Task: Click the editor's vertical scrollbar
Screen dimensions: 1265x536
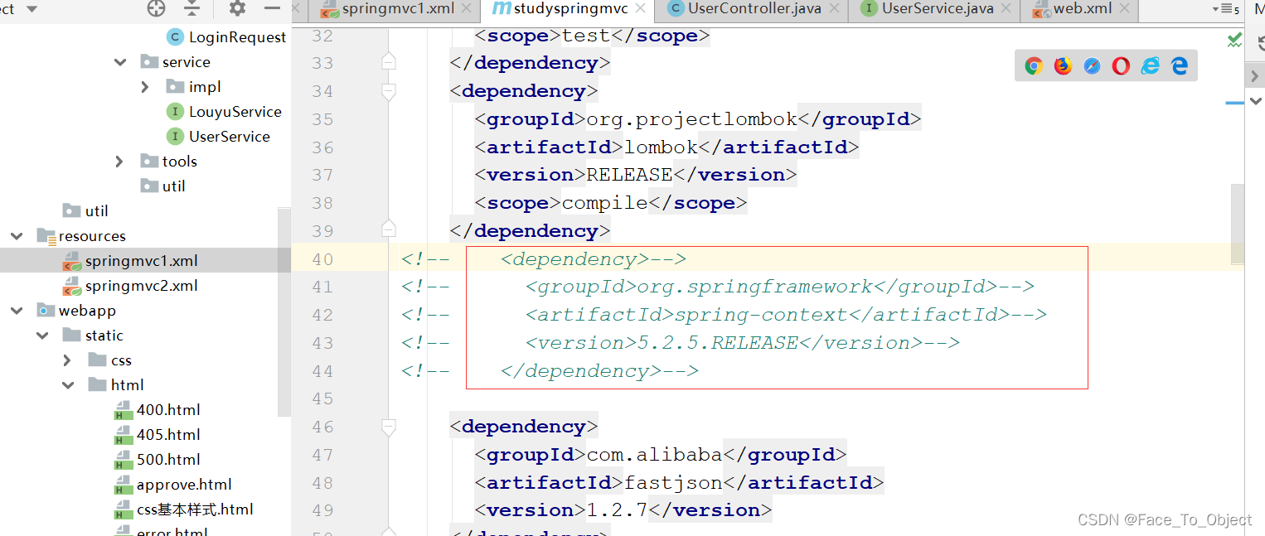Action: tap(1237, 224)
